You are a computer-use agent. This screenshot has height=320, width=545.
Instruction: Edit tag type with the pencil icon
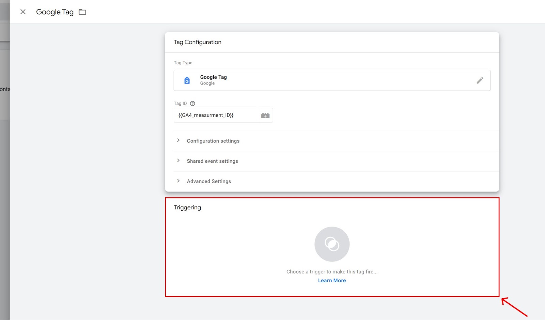pos(480,81)
